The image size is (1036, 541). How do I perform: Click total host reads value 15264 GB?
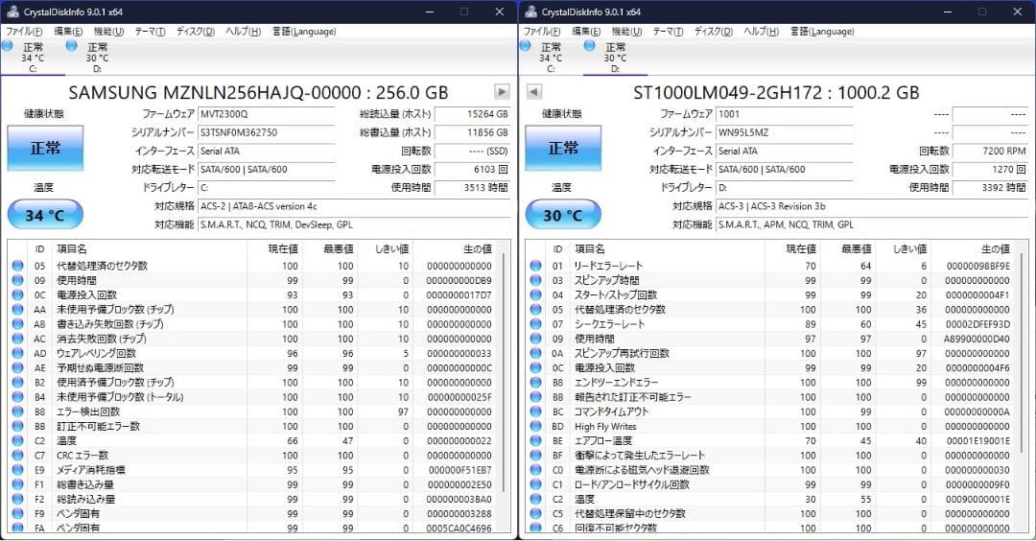point(472,114)
